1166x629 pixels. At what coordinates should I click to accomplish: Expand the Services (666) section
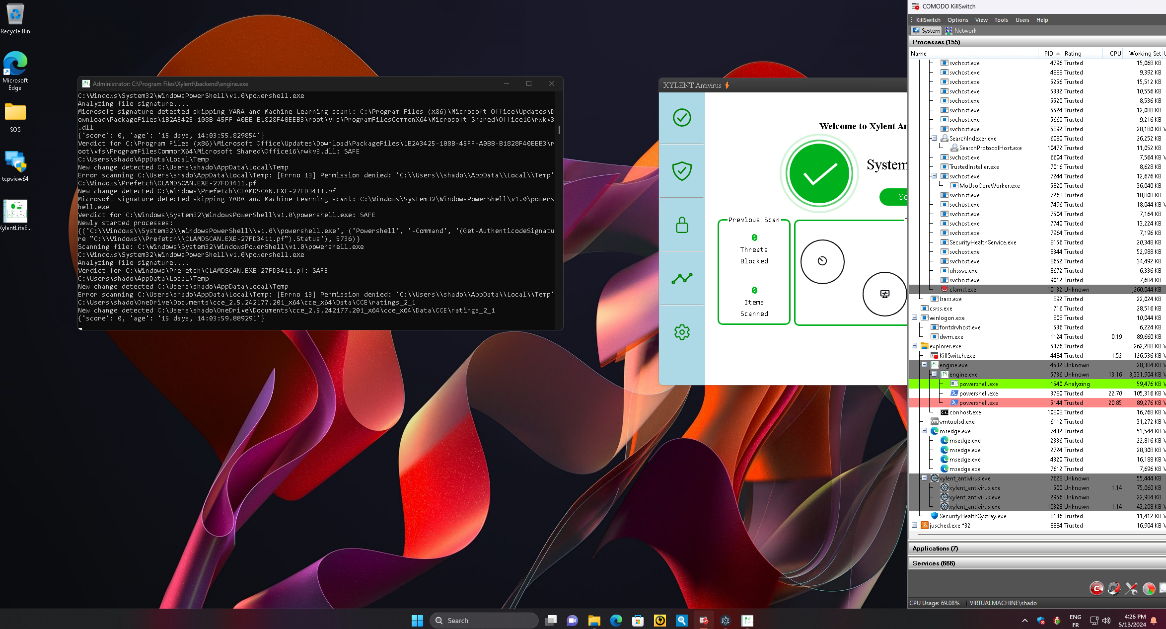[x=934, y=563]
